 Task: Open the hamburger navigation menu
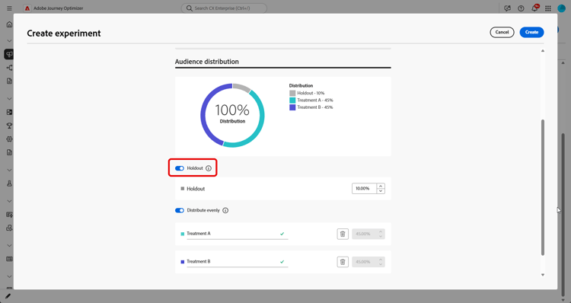[x=9, y=8]
